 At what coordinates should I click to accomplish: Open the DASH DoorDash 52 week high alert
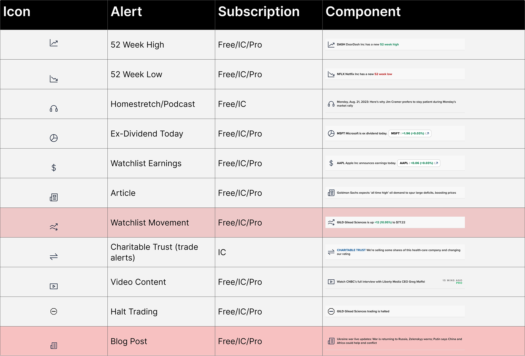click(x=395, y=44)
